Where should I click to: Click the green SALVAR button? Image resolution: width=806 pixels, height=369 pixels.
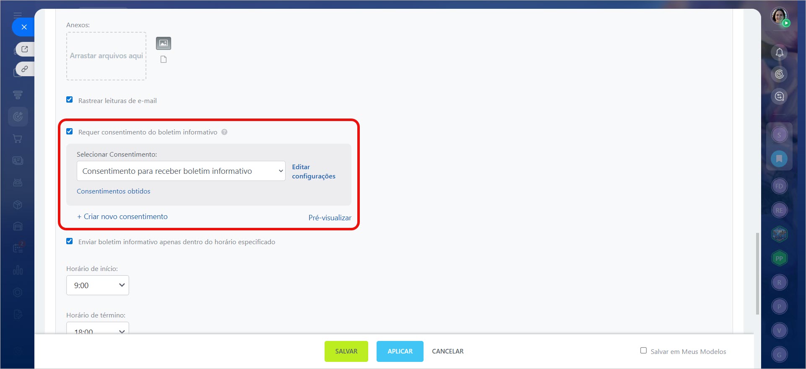pyautogui.click(x=346, y=351)
